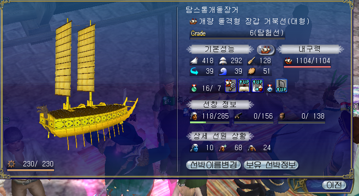Click the armor plate UP skill icon
The image size is (359, 196).
pos(281,86)
